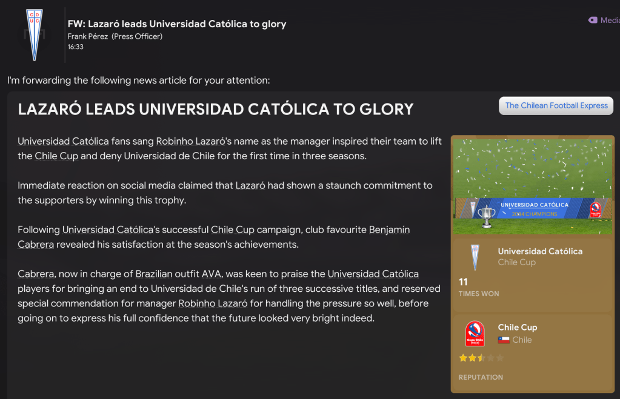Click the reputation star rating
620x399 pixels.
click(x=481, y=358)
